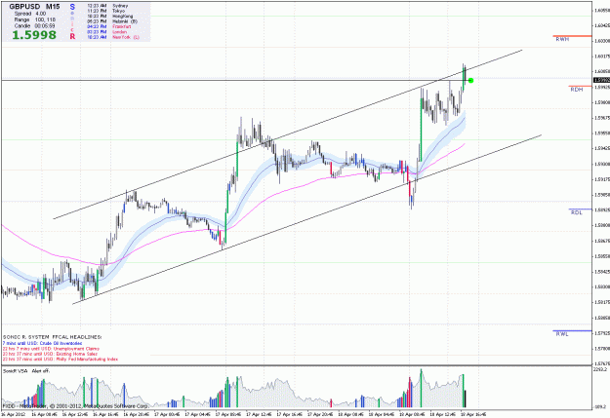Click the 2293.2 volume scale value
610x418 pixels.
coord(601,370)
